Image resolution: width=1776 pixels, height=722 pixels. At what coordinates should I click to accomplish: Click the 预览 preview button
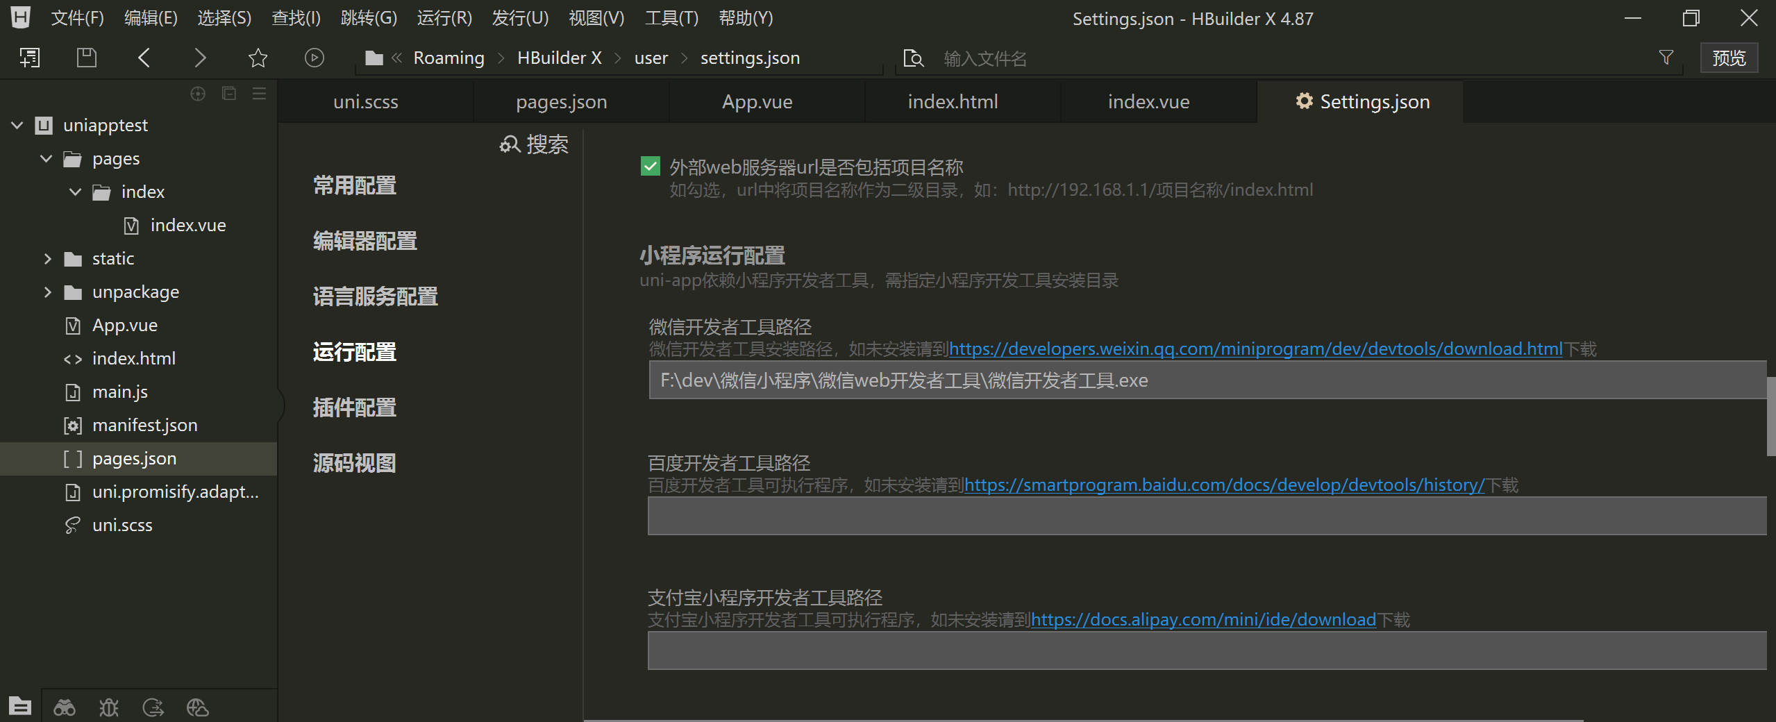tap(1728, 58)
